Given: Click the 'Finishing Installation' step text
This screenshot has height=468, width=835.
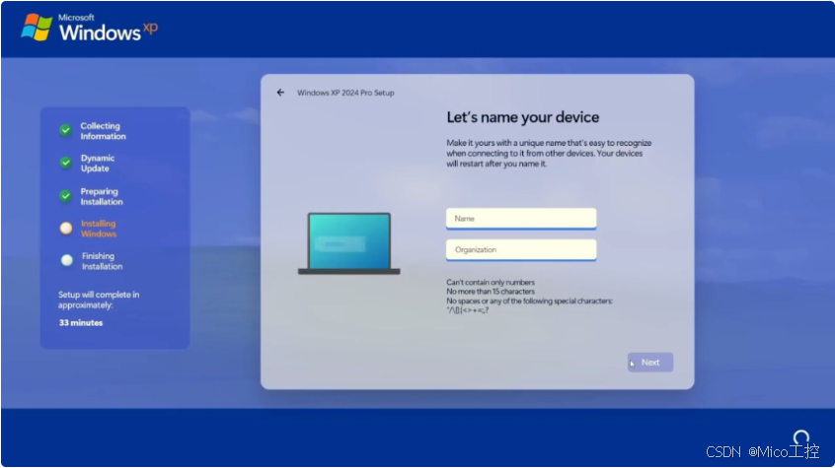Looking at the screenshot, I should [103, 261].
